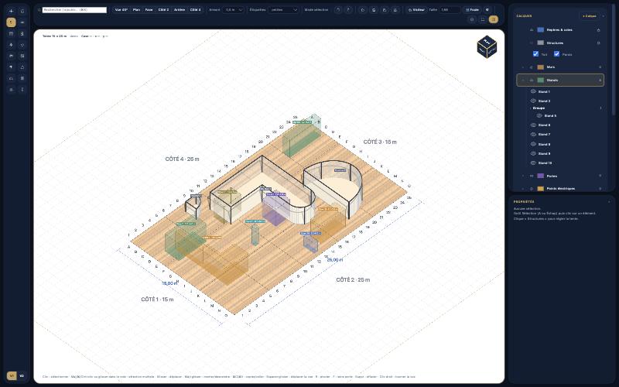The height and width of the screenshot is (387, 619).
Task: Click the redo arrow after Mode sélection
Action: coord(348,10)
